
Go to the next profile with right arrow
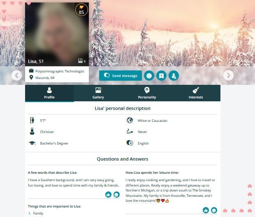[228, 75]
